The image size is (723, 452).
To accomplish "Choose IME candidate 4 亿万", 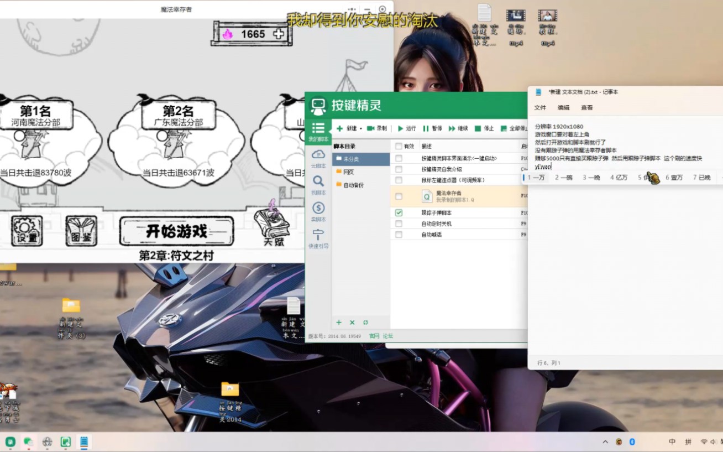I will point(619,178).
